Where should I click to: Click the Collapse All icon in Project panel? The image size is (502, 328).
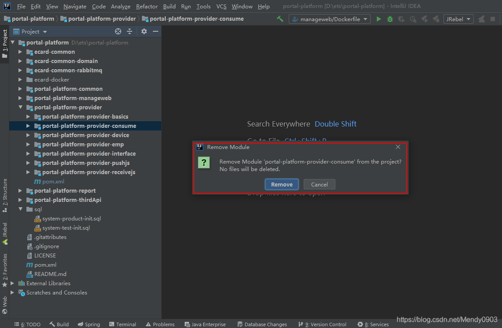pyautogui.click(x=130, y=31)
